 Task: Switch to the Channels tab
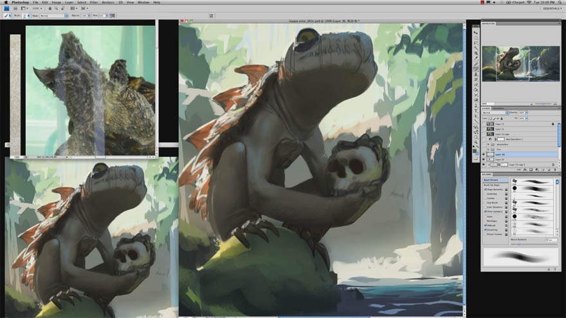pos(498,109)
